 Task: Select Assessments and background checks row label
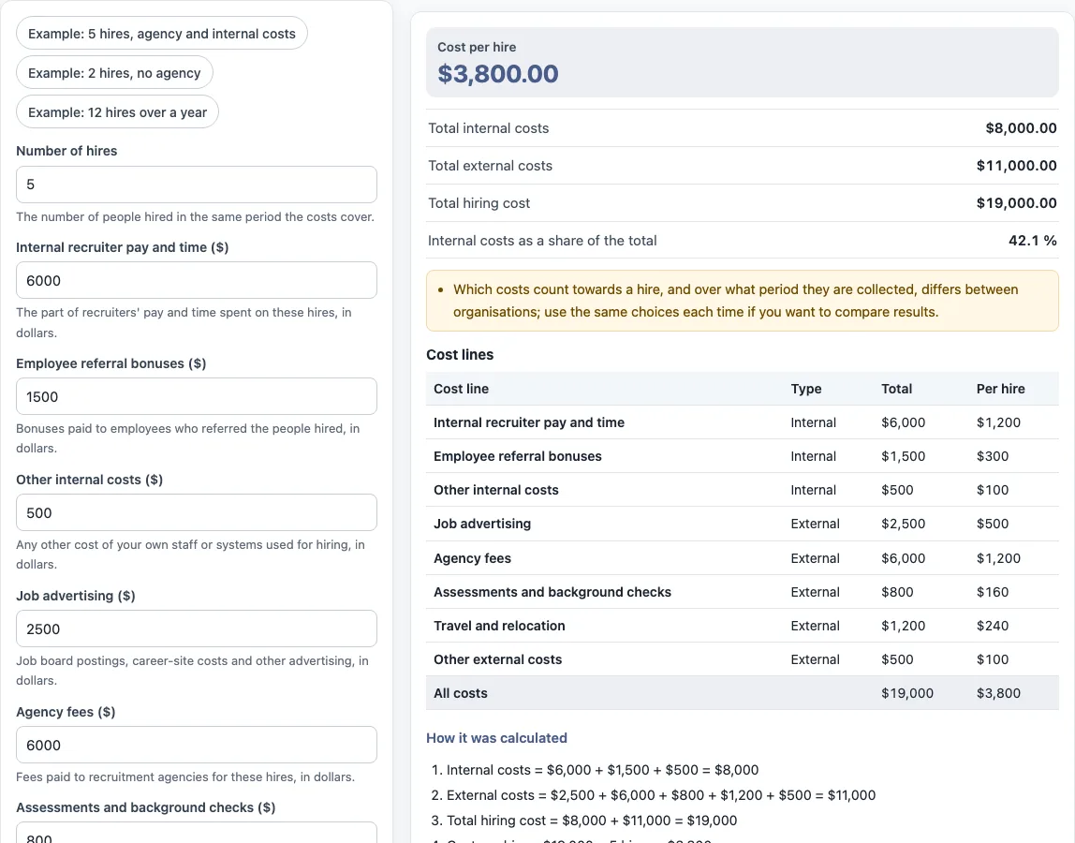552,592
